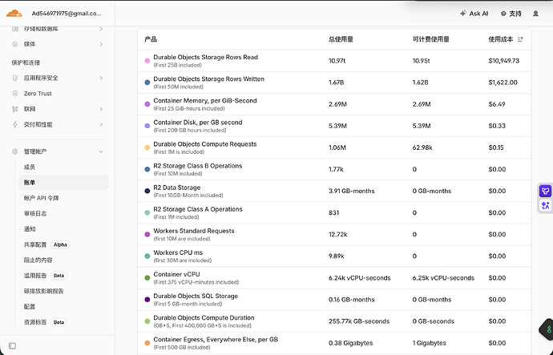
Task: Click color dot for Durable Objects Storage Rows Written
Action: [147, 83]
